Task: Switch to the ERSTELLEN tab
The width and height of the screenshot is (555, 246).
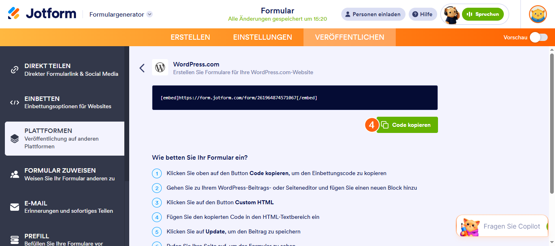Action: click(190, 37)
